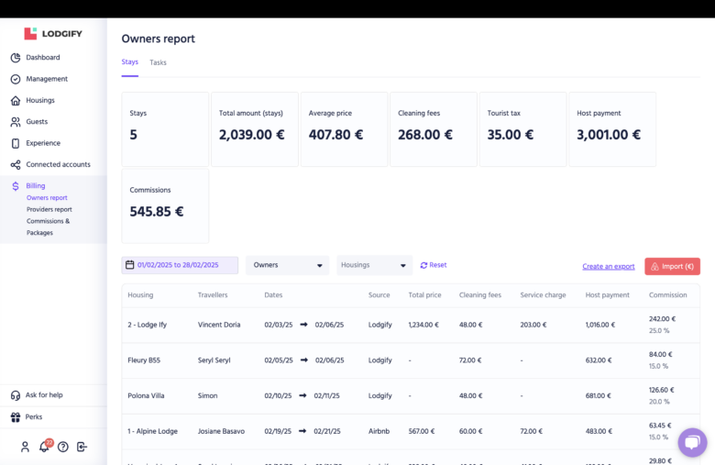Click the Total amount (stays) card
This screenshot has height=465, width=715.
point(255,129)
